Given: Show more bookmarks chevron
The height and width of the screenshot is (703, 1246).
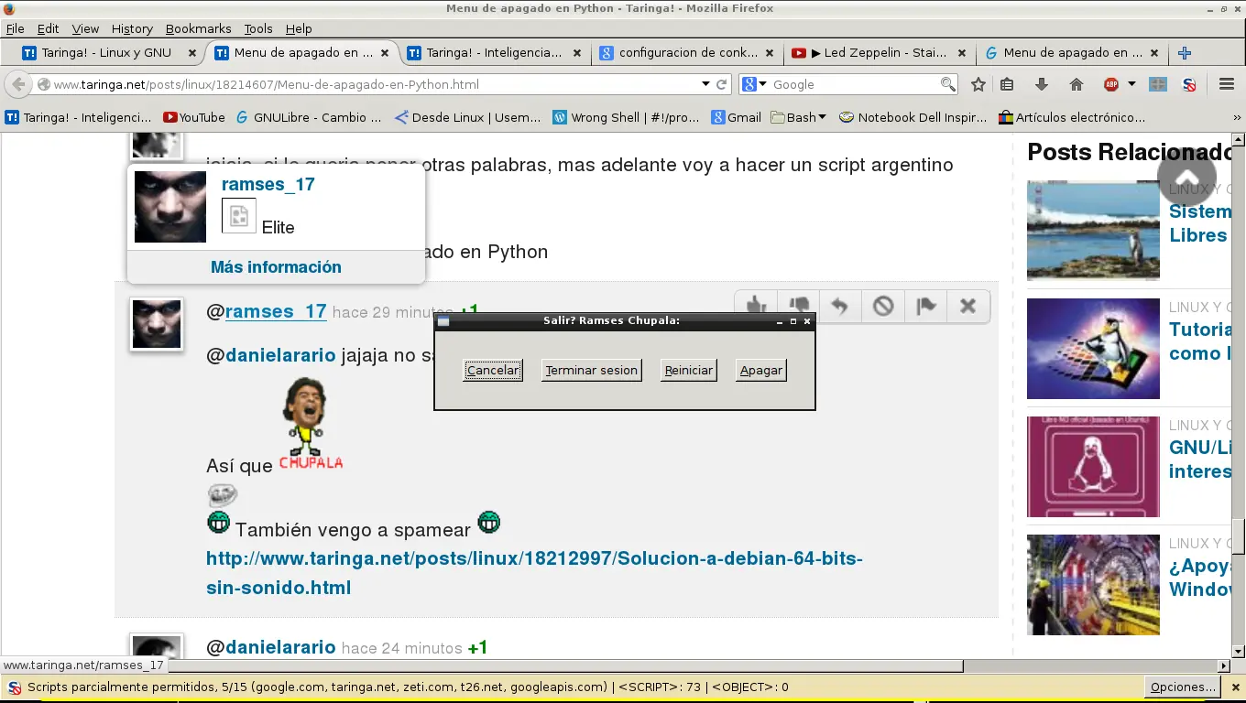Looking at the screenshot, I should pyautogui.click(x=1236, y=117).
